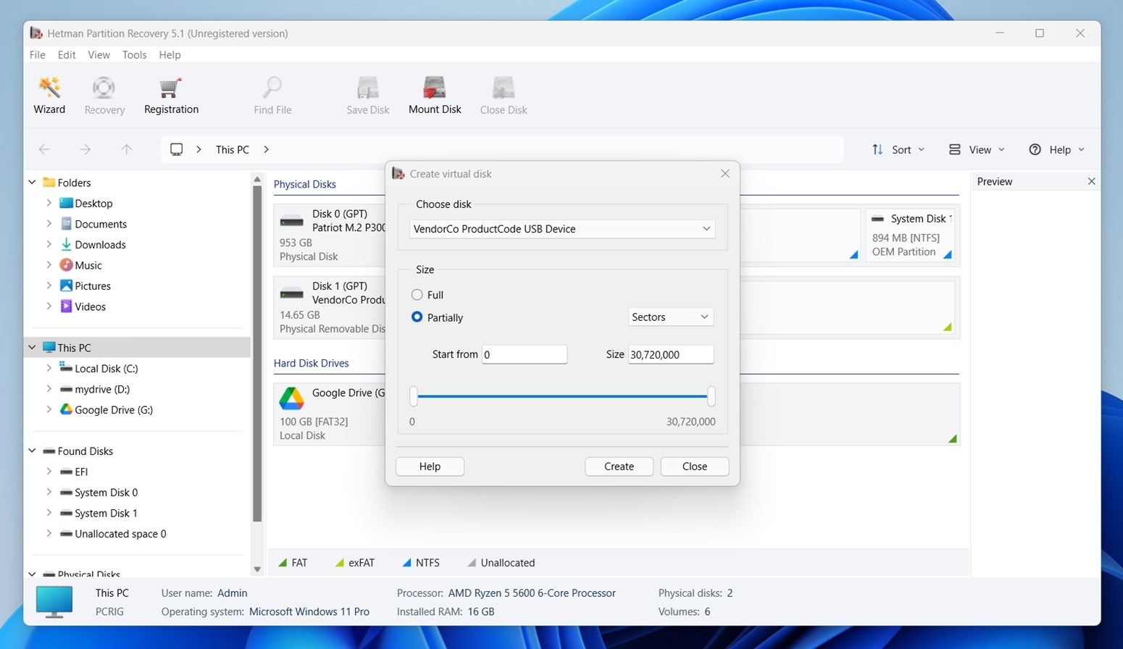The width and height of the screenshot is (1123, 649).
Task: Start the Recovery tool
Action: pyautogui.click(x=104, y=94)
